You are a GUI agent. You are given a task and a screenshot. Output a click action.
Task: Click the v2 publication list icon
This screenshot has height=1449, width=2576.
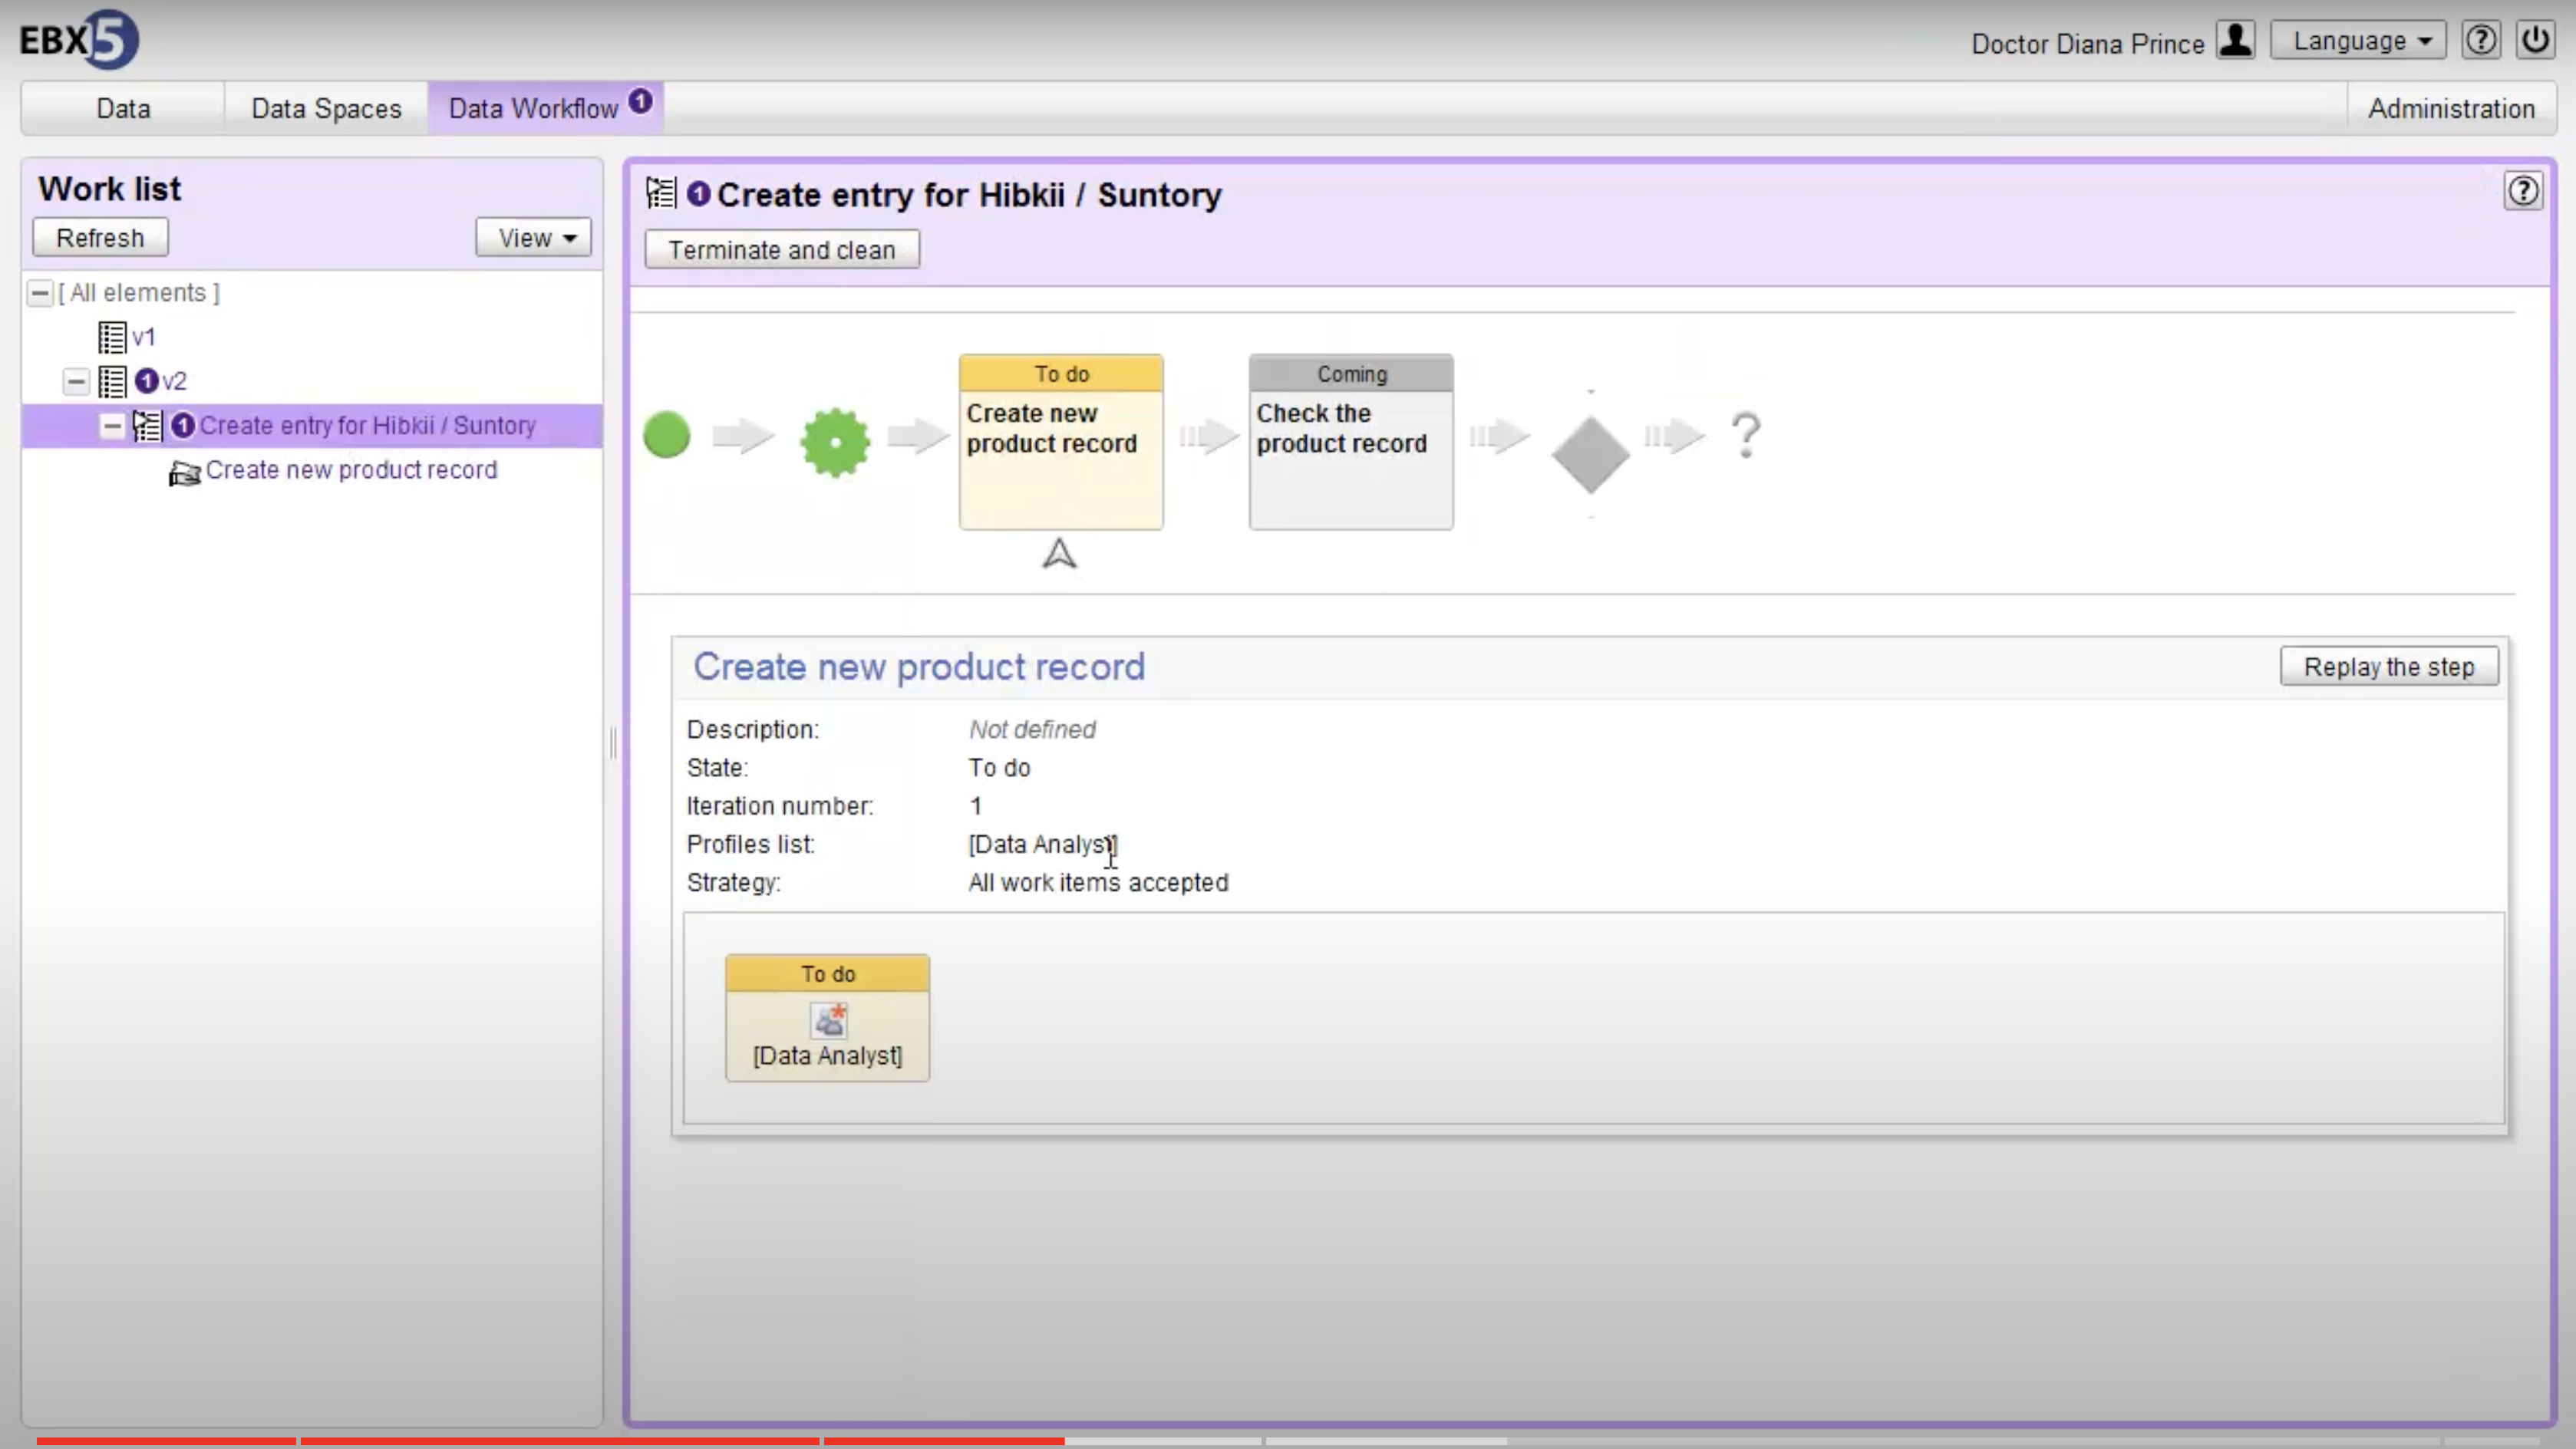pos(112,382)
